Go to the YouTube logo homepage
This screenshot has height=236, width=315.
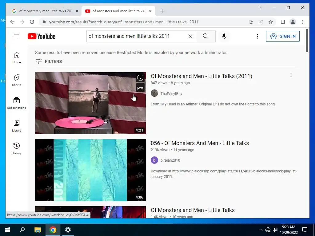coord(42,36)
